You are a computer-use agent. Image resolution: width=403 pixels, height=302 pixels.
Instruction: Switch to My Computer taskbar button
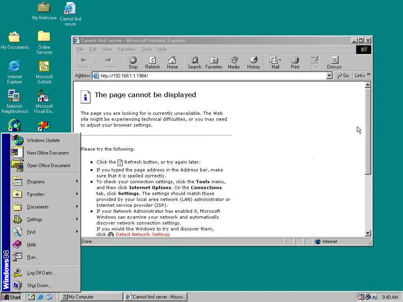point(91,297)
